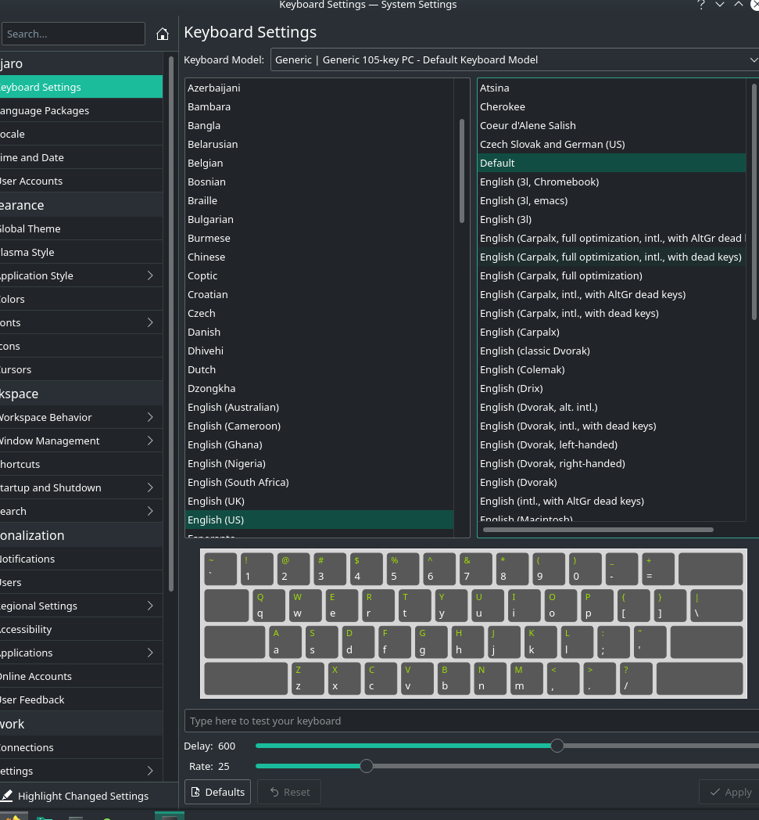759x820 pixels.
Task: Expand Window Management chevron
Action: (150, 441)
